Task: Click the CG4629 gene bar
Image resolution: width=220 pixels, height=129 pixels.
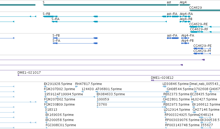Action: click(x=204, y=10)
